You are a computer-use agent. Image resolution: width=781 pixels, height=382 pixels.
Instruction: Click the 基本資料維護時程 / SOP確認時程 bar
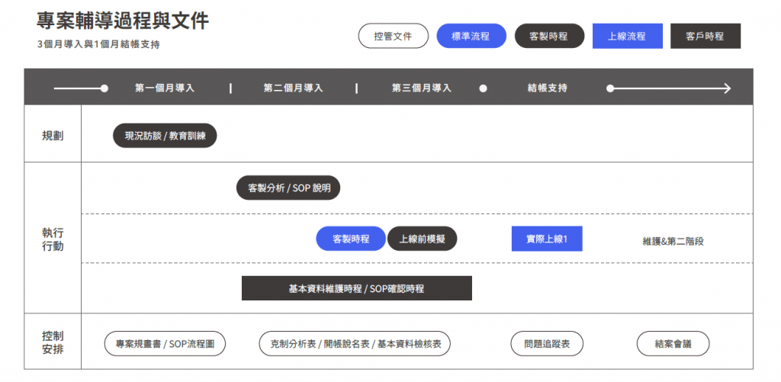tap(357, 288)
